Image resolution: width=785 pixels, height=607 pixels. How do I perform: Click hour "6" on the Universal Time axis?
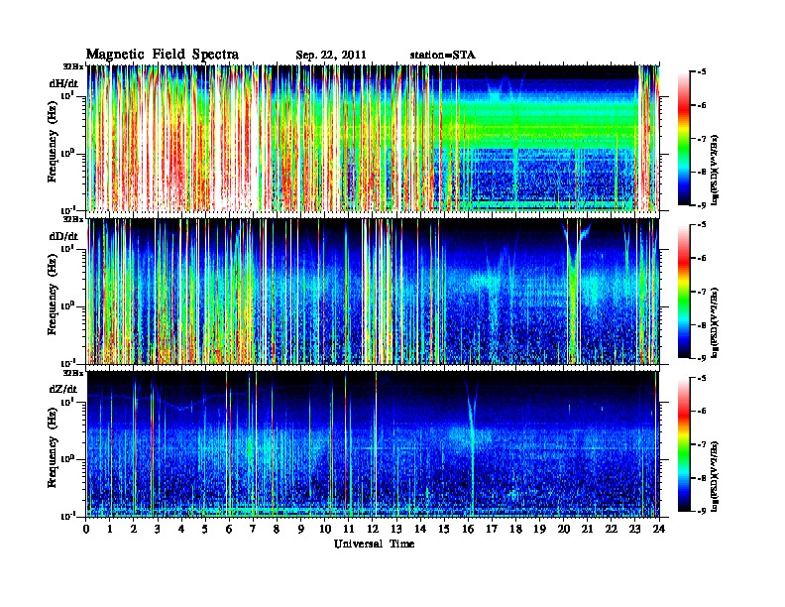click(x=229, y=529)
